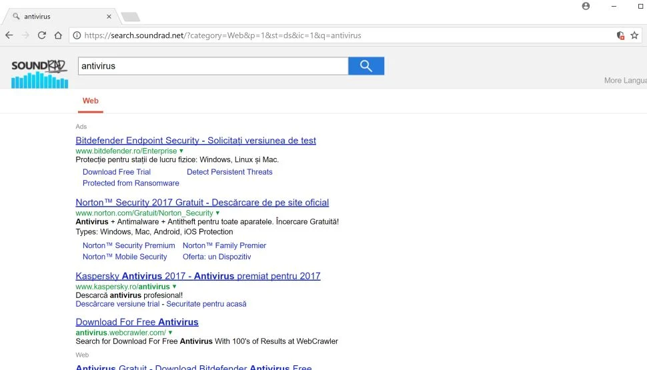
Task: Maximize the browser window
Action: (641, 6)
